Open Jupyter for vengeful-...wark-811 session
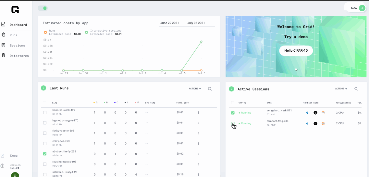The image size is (369, 177). tap(323, 113)
